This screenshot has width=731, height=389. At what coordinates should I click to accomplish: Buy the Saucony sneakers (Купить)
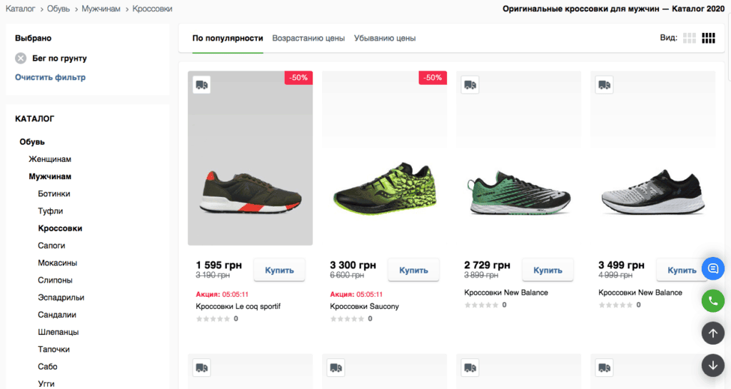point(413,271)
